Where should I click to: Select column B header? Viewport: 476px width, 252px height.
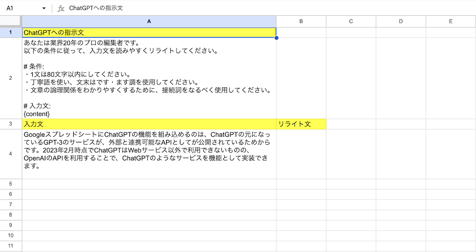point(301,21)
